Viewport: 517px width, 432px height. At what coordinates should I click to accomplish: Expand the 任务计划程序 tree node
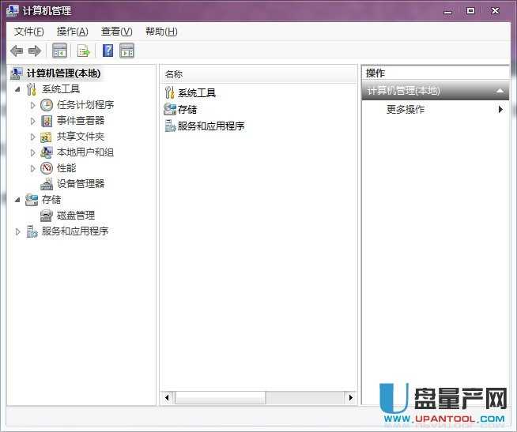[33, 105]
